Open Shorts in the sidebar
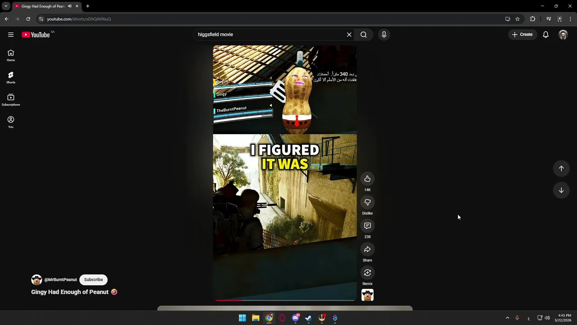577x325 pixels. point(11,78)
